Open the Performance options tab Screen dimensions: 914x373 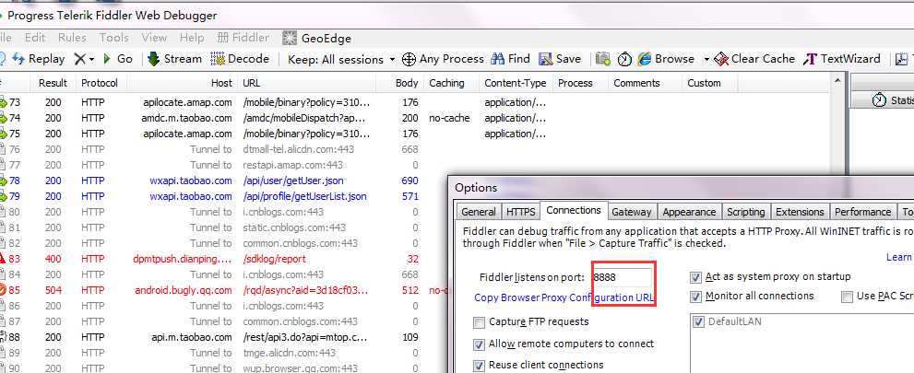[862, 212]
